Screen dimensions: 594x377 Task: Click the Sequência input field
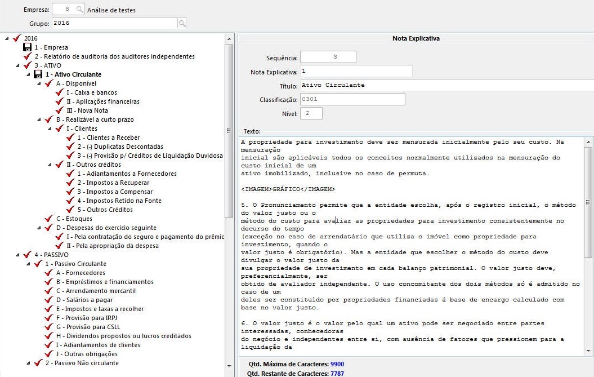(x=328, y=57)
